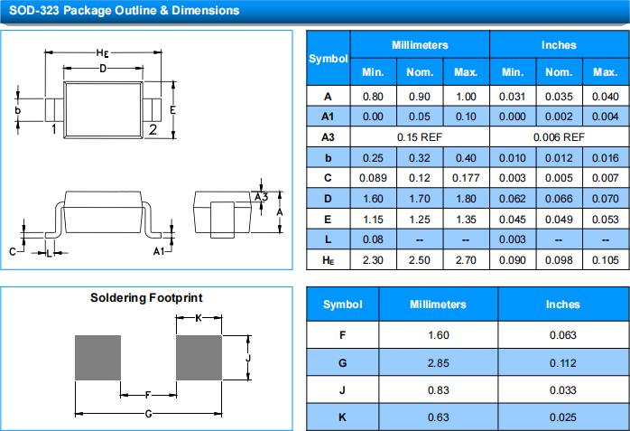630x431 pixels.
Task: Select row A nominal value 0.90
Action: (420, 97)
